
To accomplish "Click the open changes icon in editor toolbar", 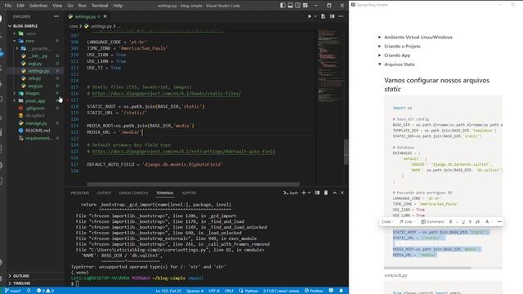I will tap(324, 16).
